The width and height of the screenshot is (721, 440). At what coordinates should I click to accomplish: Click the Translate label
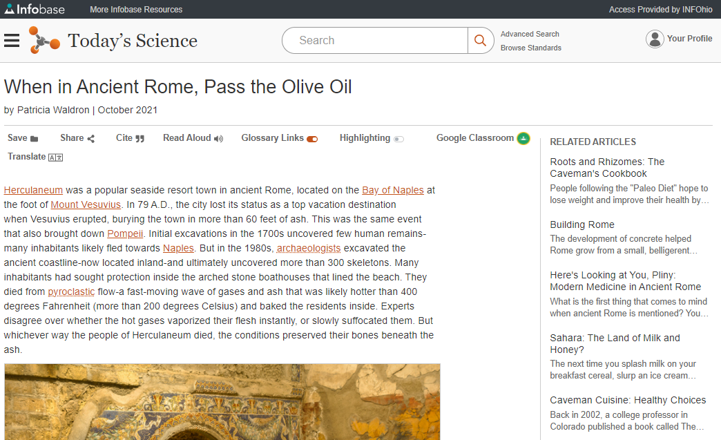pos(27,157)
